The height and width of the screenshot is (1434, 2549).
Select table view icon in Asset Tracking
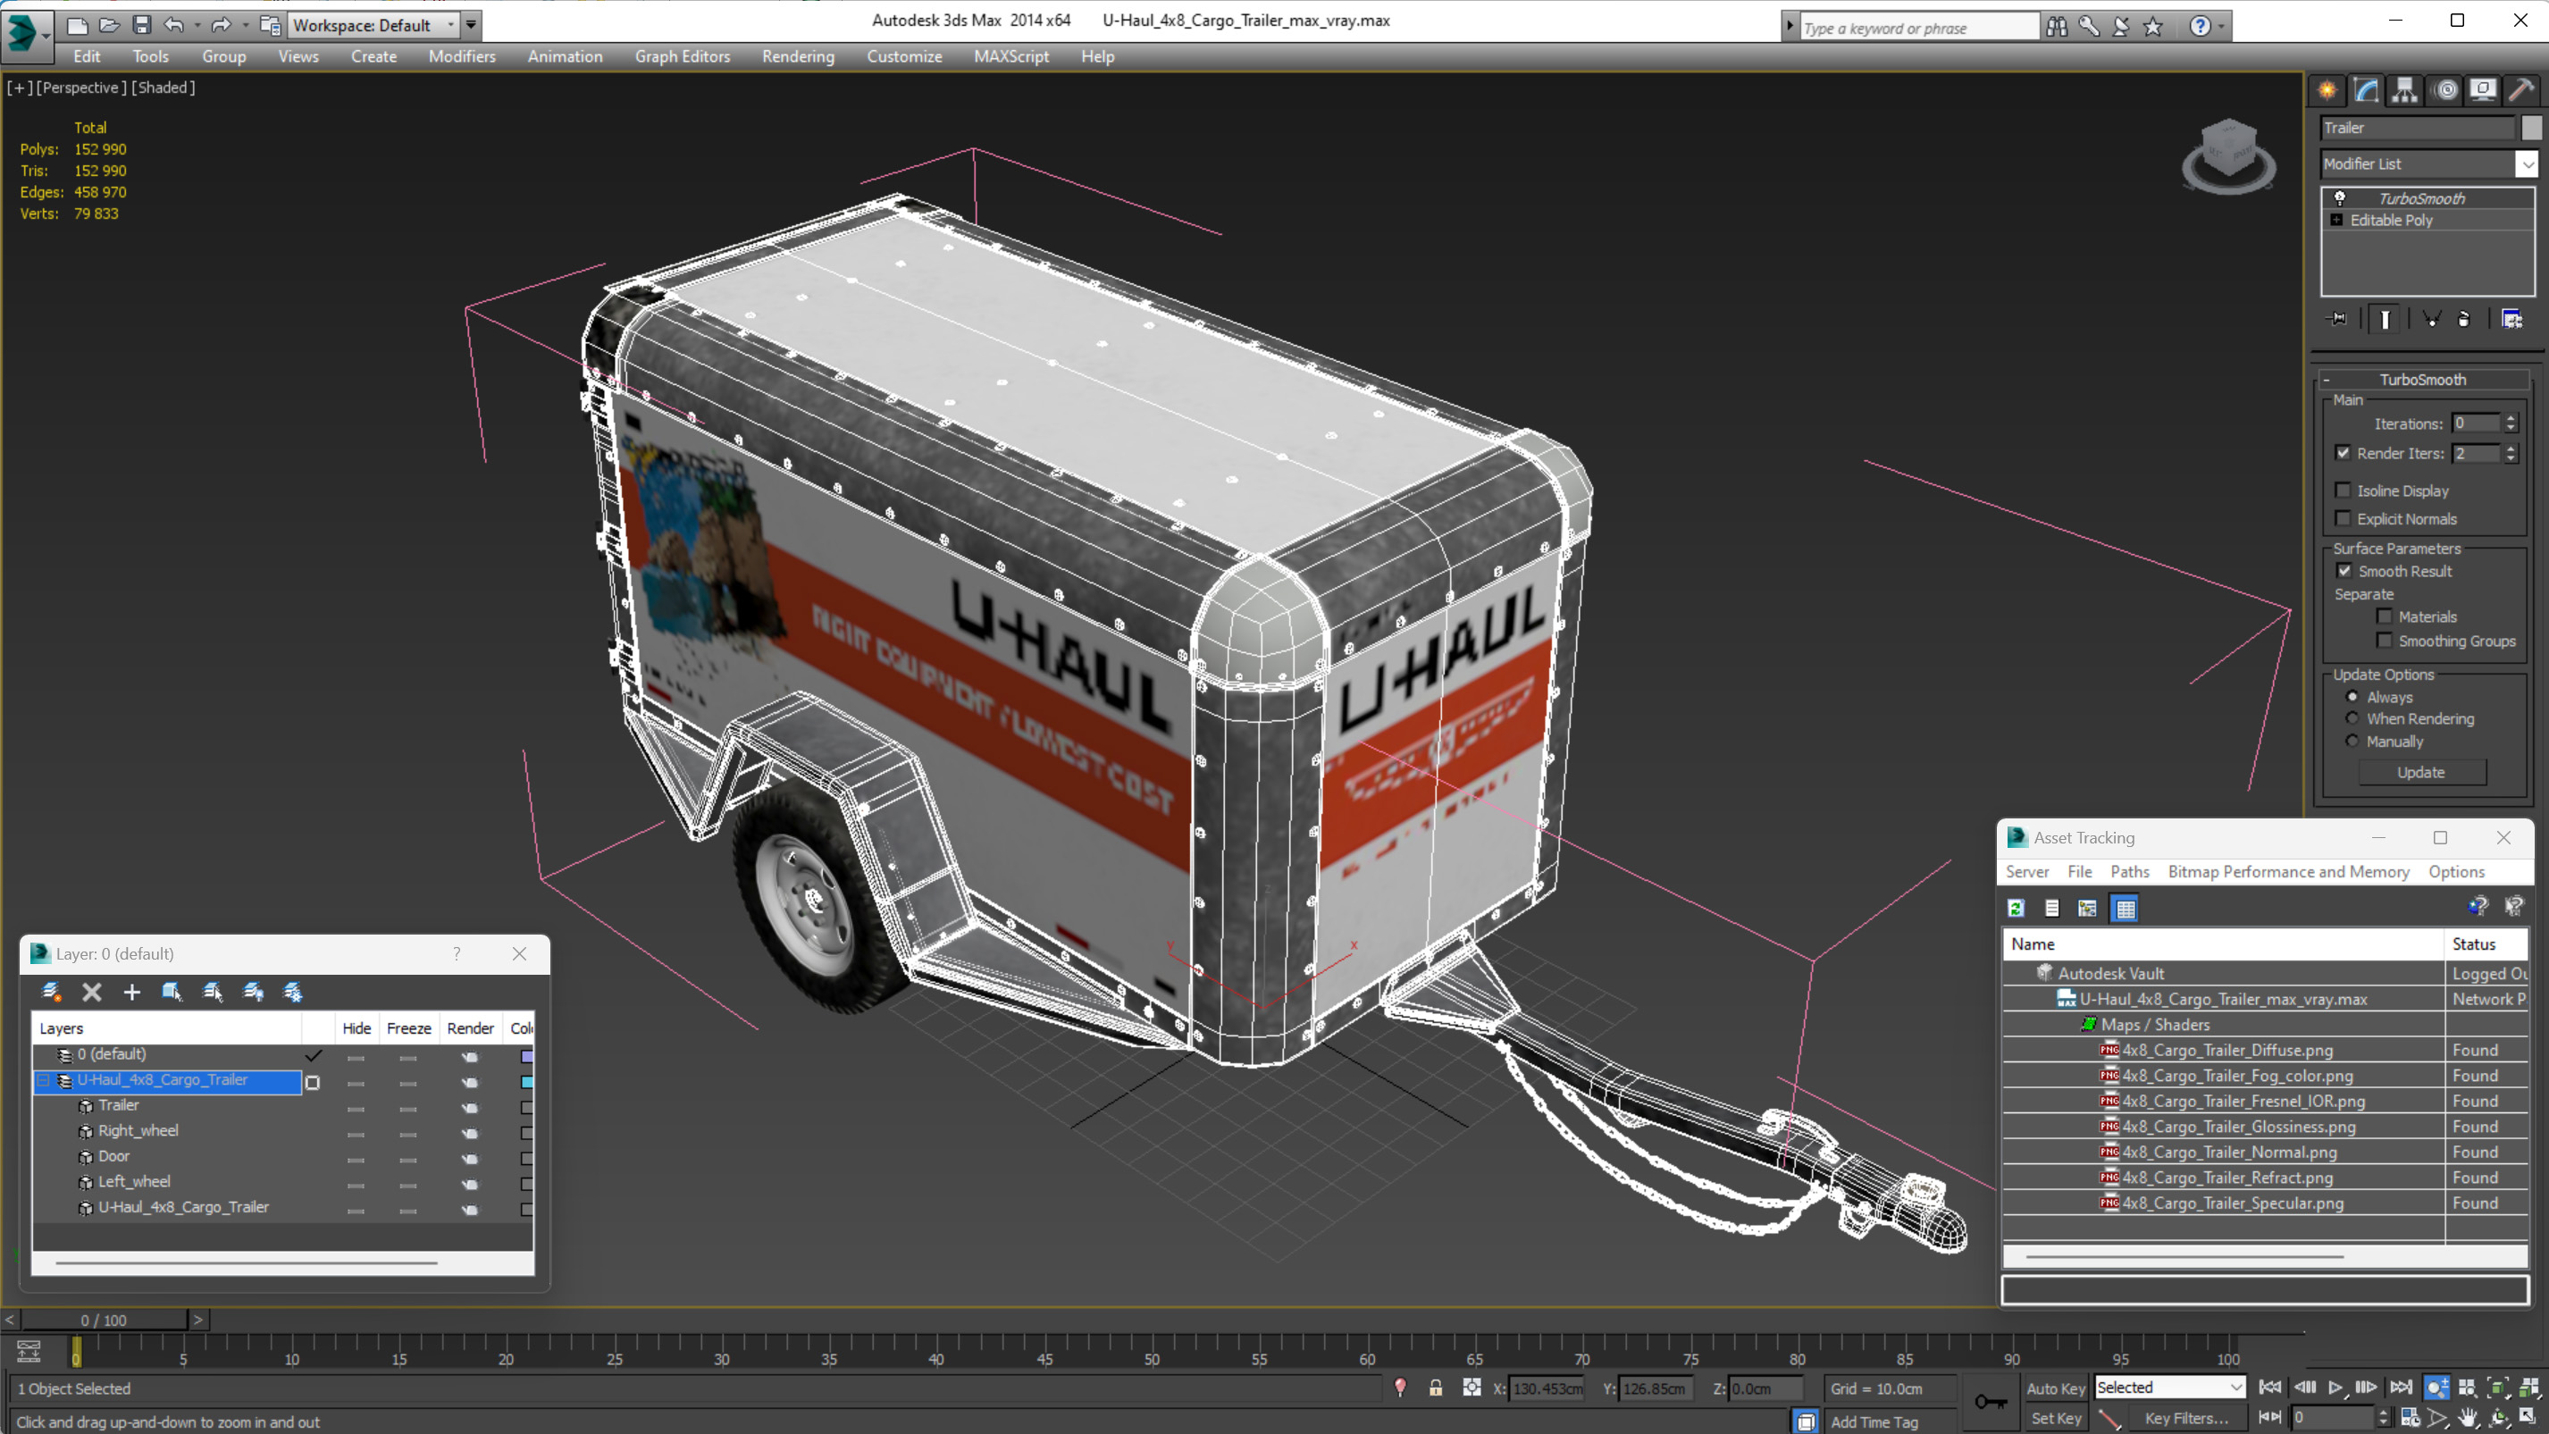click(x=2126, y=908)
